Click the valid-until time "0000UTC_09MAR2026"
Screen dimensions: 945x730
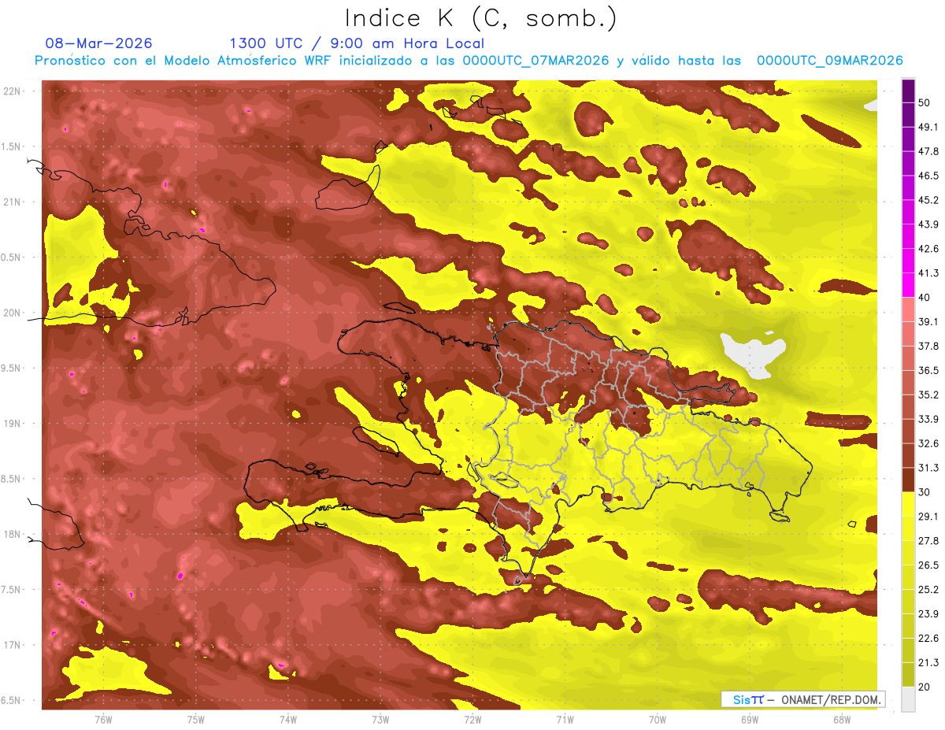[x=829, y=61]
